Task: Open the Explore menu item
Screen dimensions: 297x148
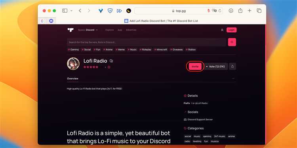Action: (x=109, y=30)
